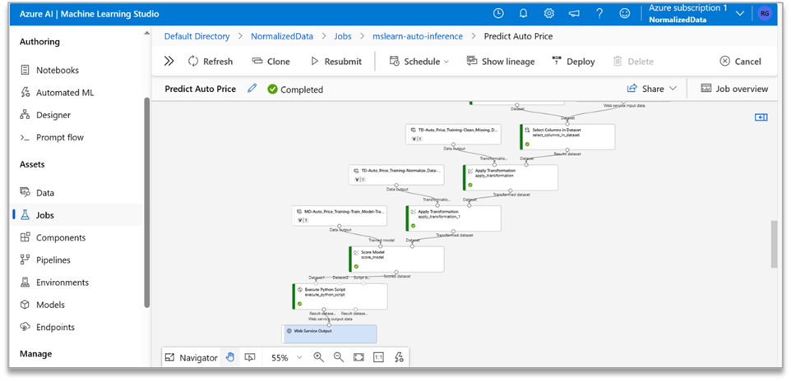Click the auto layout icon
The image size is (791, 381).
[x=399, y=357]
